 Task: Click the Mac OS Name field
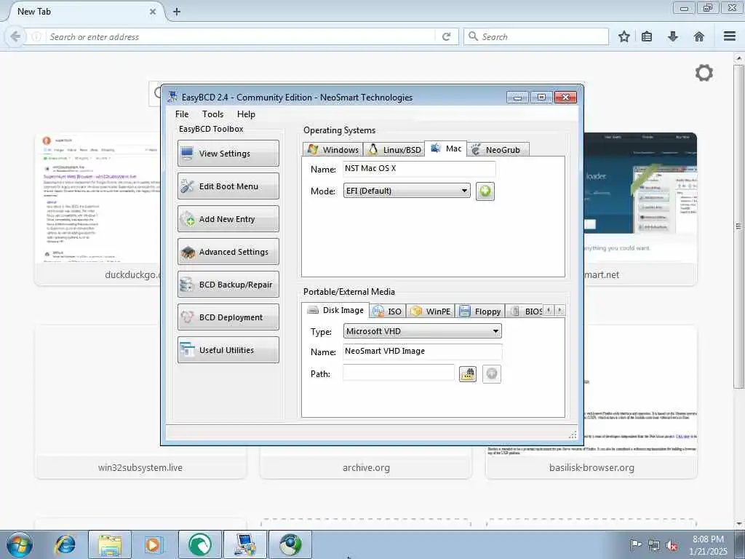(x=419, y=168)
